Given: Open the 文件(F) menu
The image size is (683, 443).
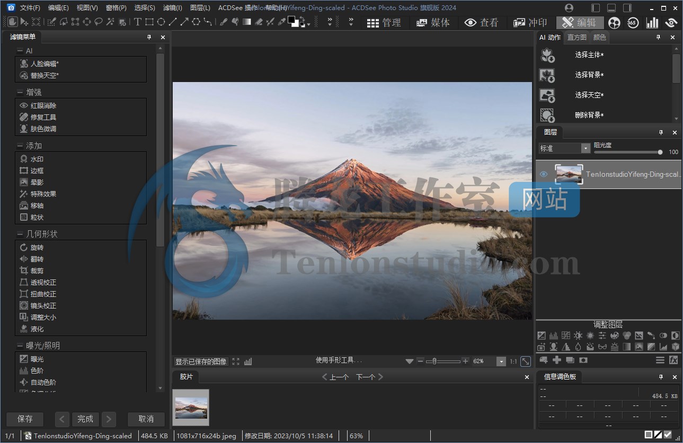Looking at the screenshot, I should pos(30,8).
